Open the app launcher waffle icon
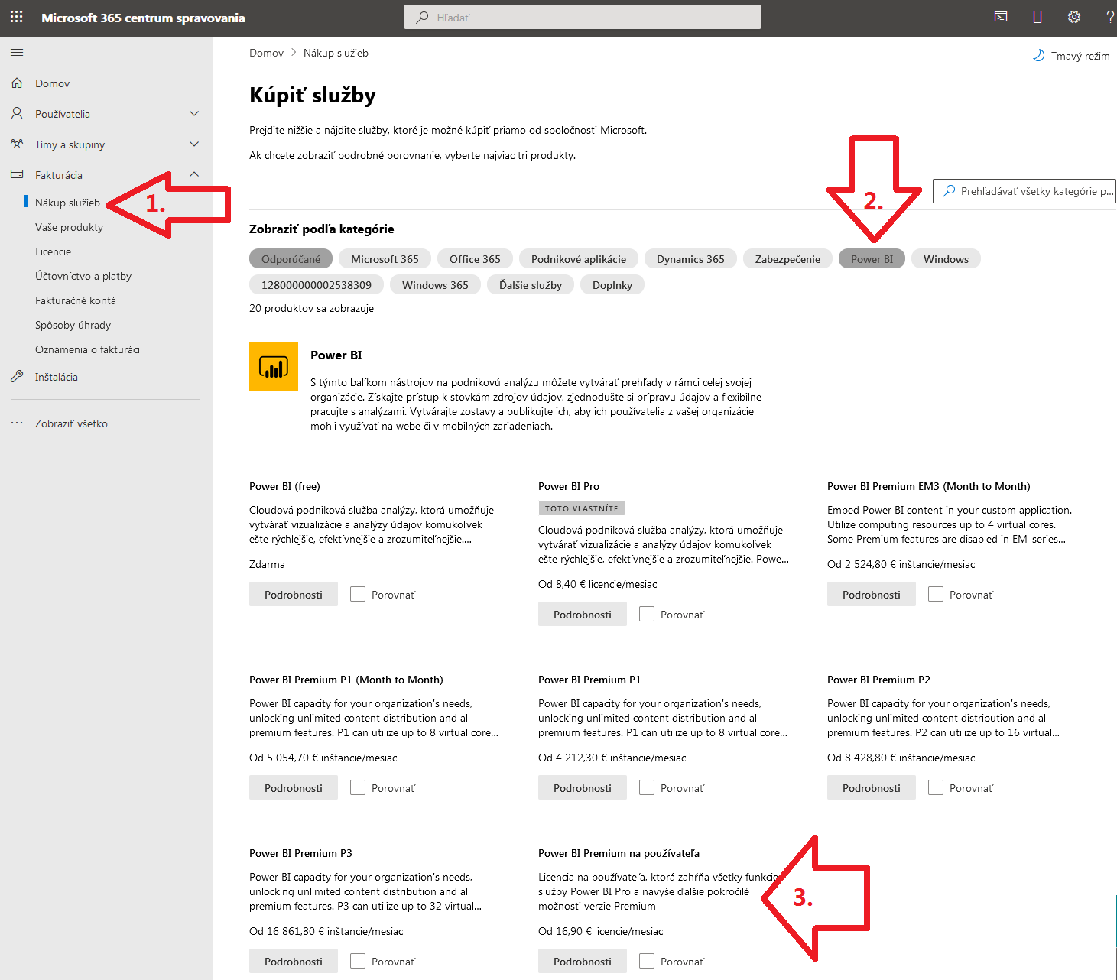The width and height of the screenshot is (1117, 980). tap(16, 17)
